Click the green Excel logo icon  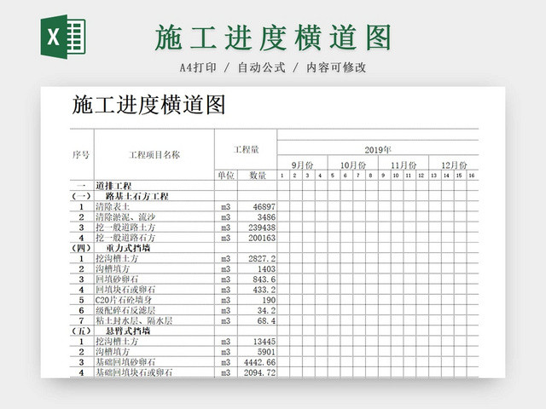[63, 37]
